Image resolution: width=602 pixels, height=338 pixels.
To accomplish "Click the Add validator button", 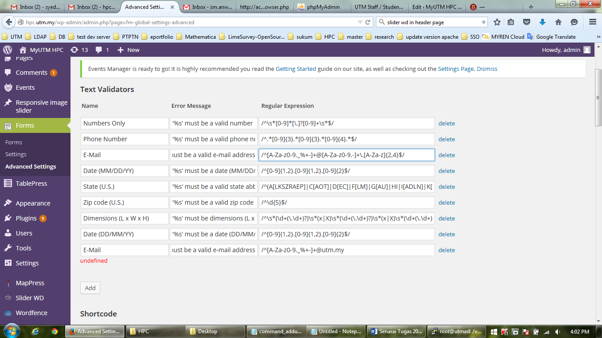I will coord(90,288).
